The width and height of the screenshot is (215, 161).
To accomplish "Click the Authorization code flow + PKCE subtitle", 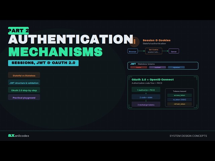I will pyautogui.click(x=147, y=83).
